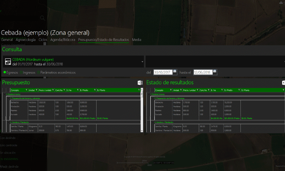Filter the $ / Predio column in Presupuesto

coord(94,90)
